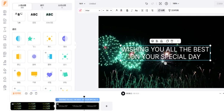Open the layer order option above the text
Screen dimensions: 224x111
point(152,41)
